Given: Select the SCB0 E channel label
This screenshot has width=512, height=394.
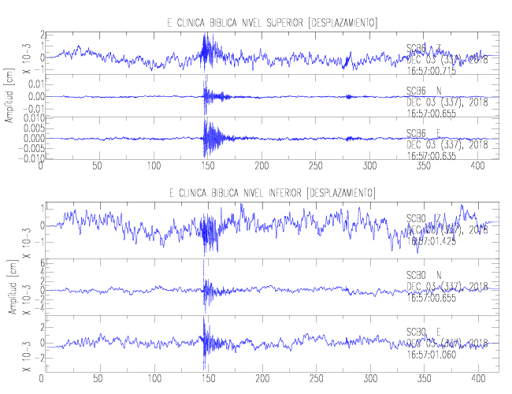Looking at the screenshot, I should point(424,332).
